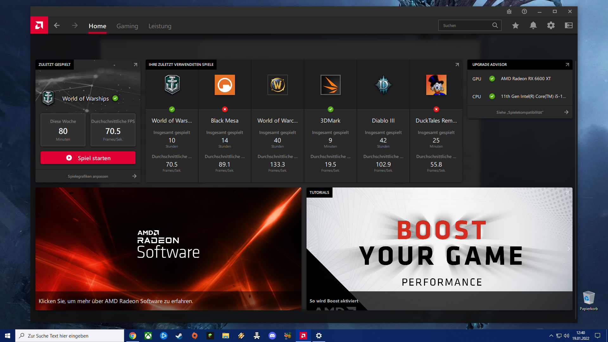Open Spielegrafiken anpassen link
The image size is (608, 342).
coord(88,176)
